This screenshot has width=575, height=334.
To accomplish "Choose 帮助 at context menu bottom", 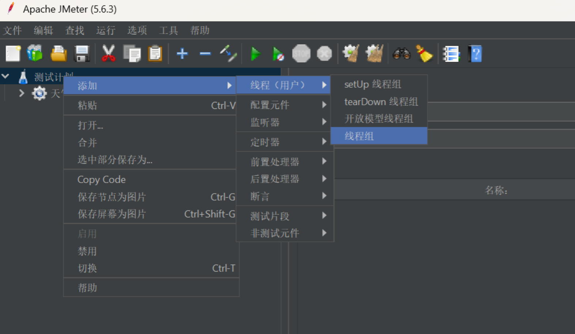I will click(x=151, y=288).
